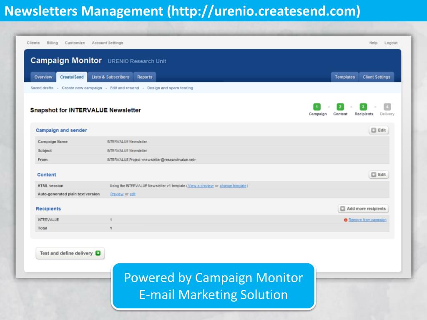Open step 3 Recipients icon
The width and height of the screenshot is (427, 320).
363,107
